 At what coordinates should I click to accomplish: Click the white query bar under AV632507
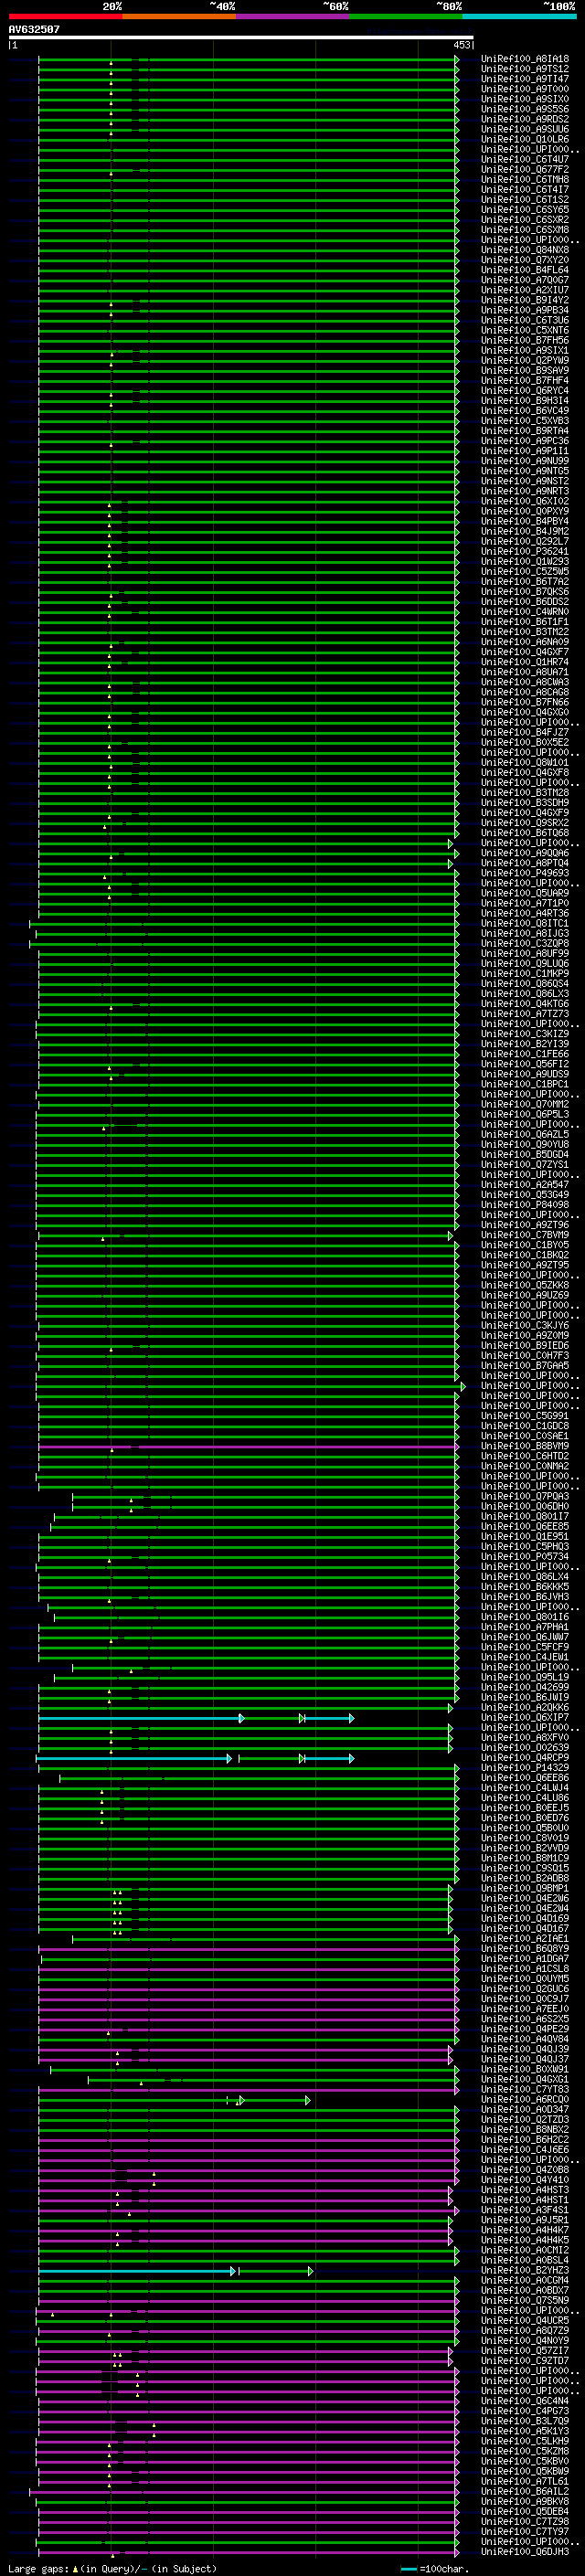tap(241, 37)
